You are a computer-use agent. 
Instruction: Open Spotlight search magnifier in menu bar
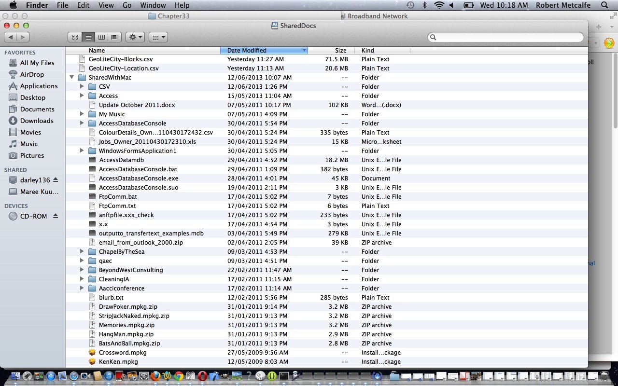[604, 5]
